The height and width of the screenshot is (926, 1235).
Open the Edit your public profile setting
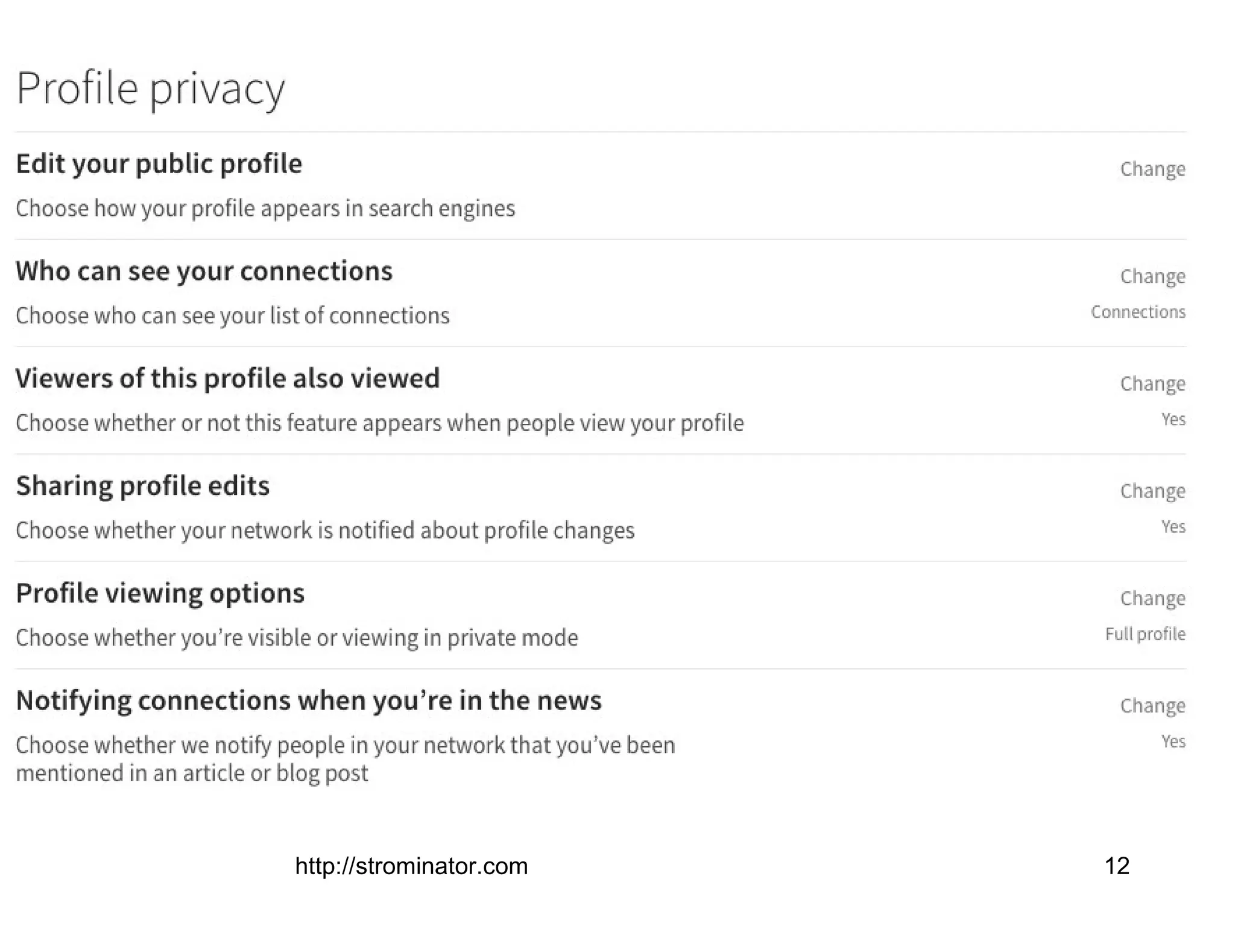pyautogui.click(x=159, y=164)
